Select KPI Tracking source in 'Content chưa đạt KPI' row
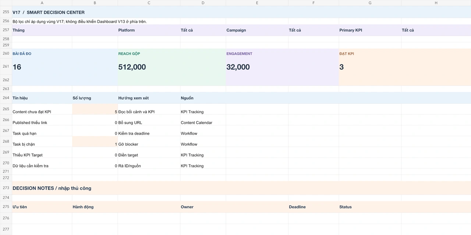 [x=203, y=109]
